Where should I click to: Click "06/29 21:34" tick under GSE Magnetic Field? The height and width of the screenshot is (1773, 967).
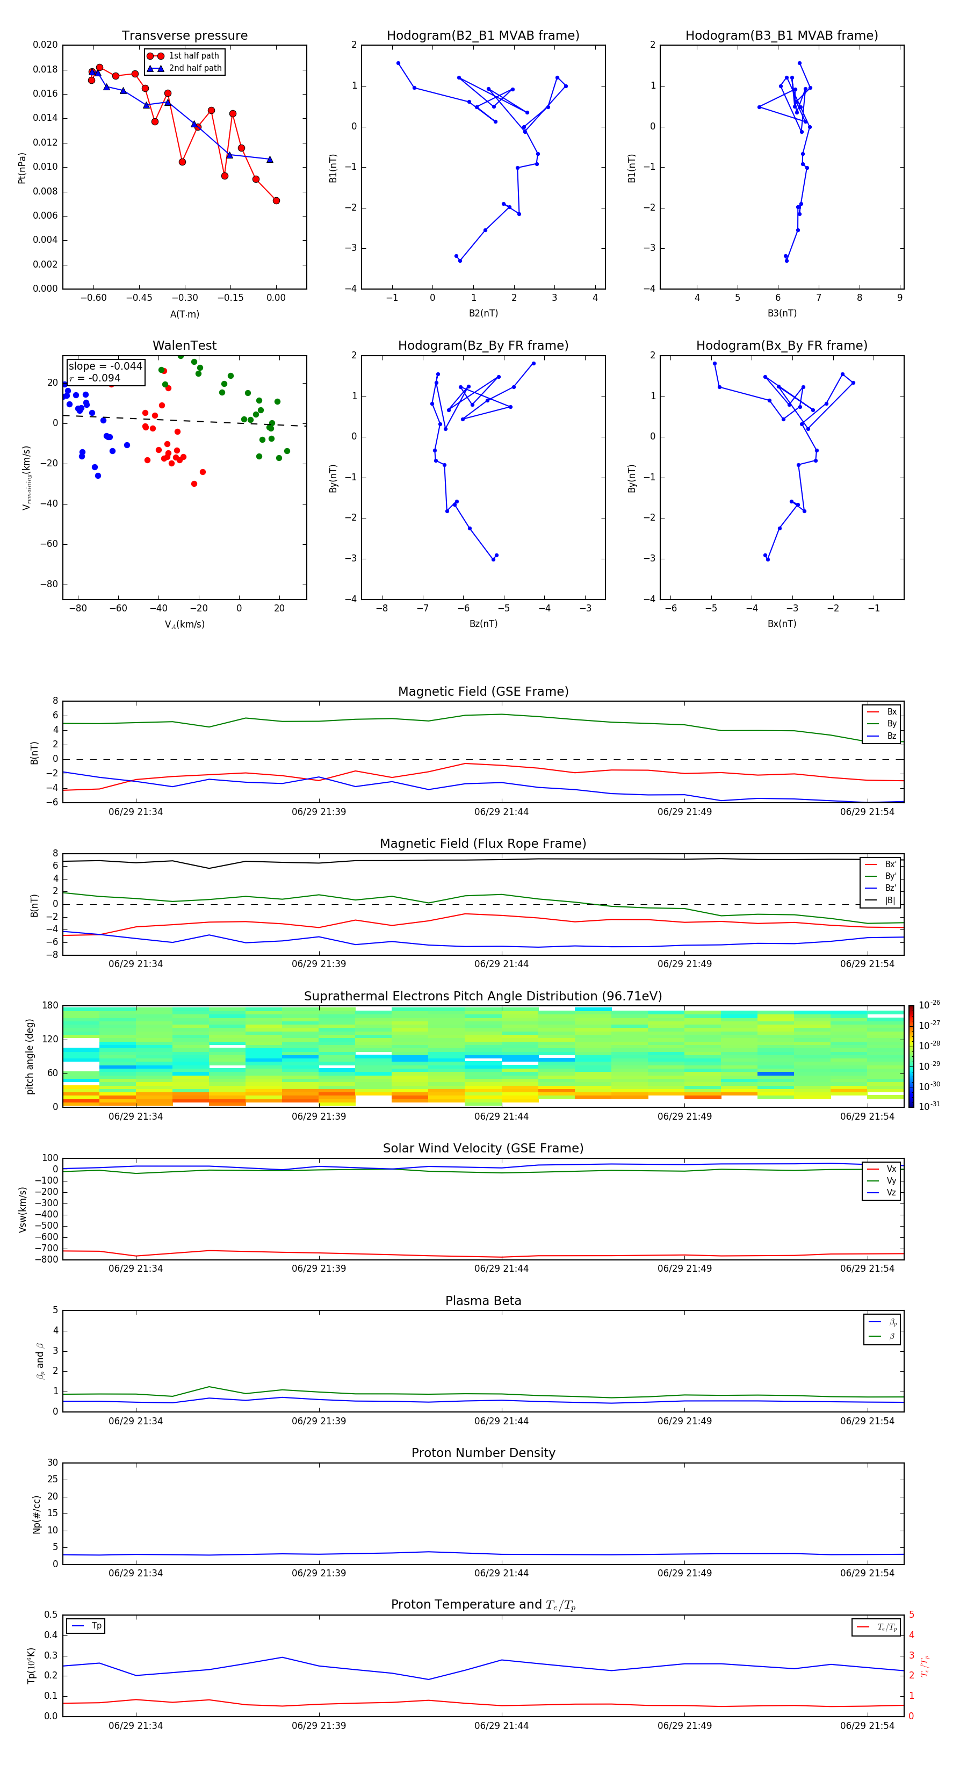pyautogui.click(x=135, y=811)
